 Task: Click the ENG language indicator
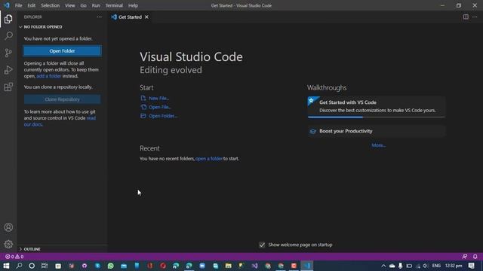pyautogui.click(x=436, y=266)
